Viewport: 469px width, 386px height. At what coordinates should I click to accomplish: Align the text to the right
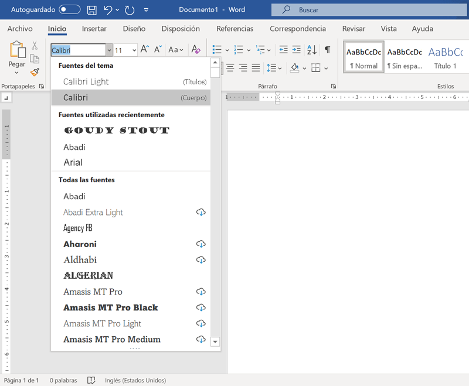click(x=243, y=68)
